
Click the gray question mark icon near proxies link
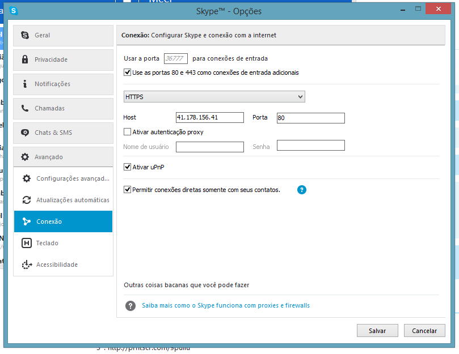(130, 306)
